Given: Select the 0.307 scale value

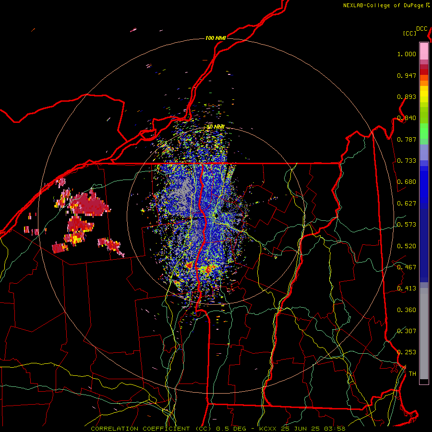Looking at the screenshot, I should [407, 331].
